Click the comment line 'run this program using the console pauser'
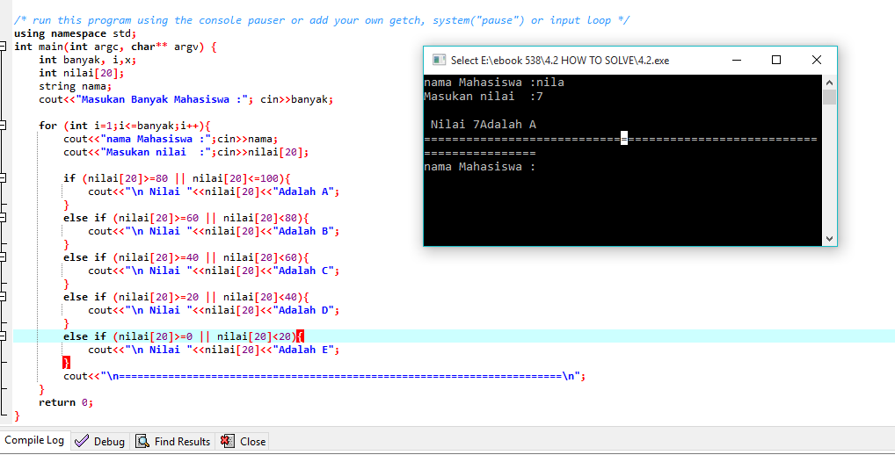The width and height of the screenshot is (895, 455). coord(322,20)
